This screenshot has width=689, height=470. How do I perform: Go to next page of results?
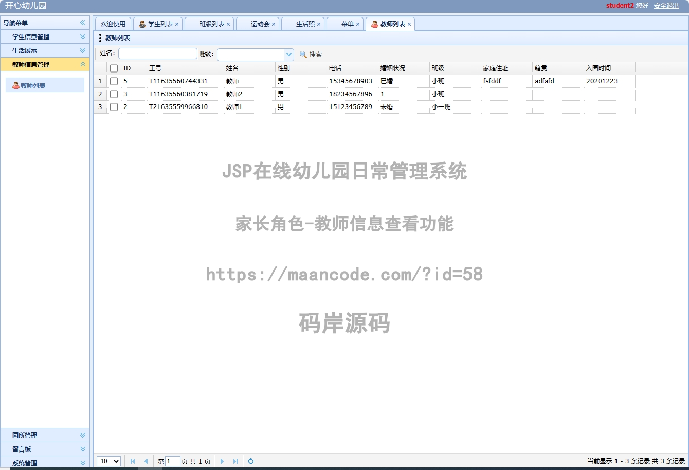[x=222, y=461]
